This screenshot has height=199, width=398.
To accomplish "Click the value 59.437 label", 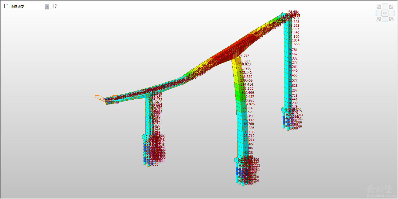I will click(x=249, y=120).
